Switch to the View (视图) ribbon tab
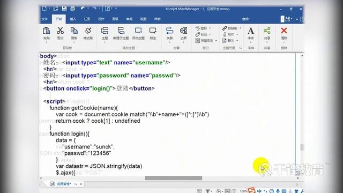Screen dimensions: 343x193 [x=143, y=19]
